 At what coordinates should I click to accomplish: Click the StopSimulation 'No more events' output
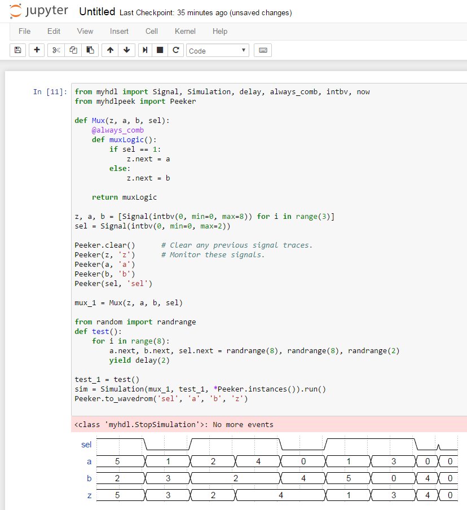point(174,424)
